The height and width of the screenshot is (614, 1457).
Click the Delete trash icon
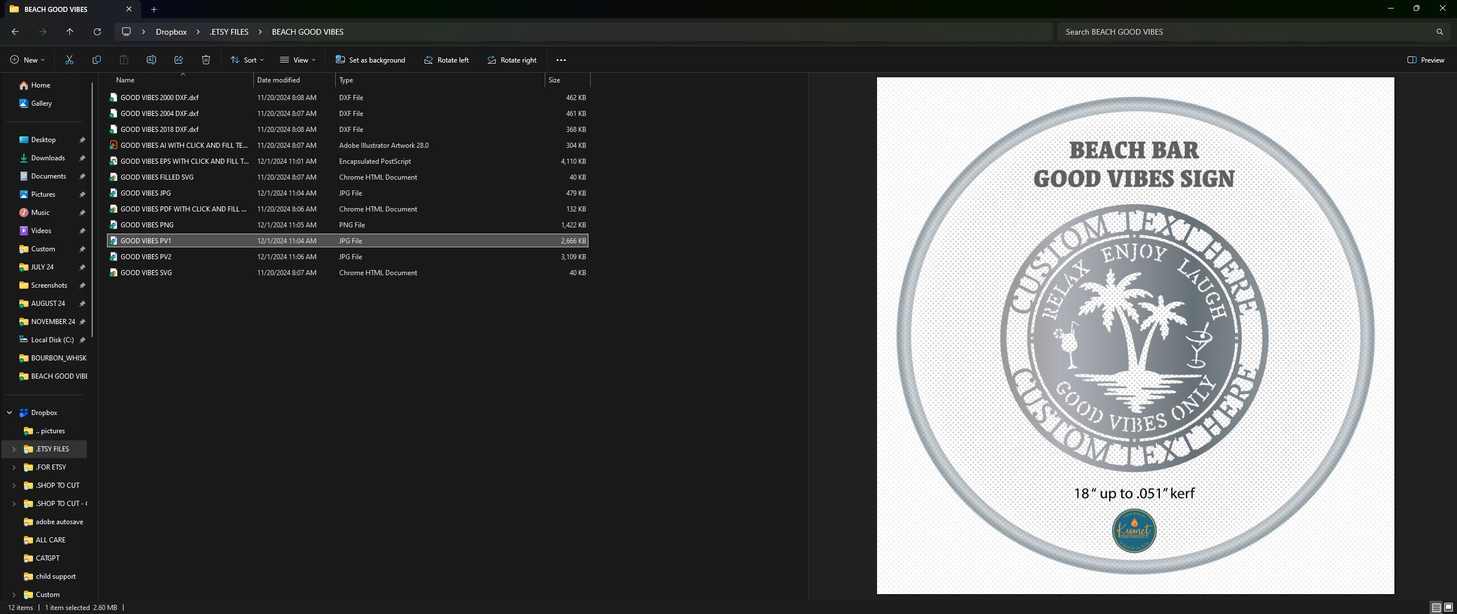(x=206, y=60)
